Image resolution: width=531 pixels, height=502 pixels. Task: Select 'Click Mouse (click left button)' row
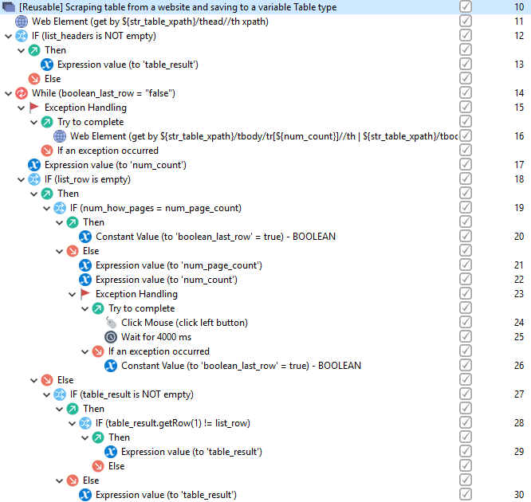(184, 323)
